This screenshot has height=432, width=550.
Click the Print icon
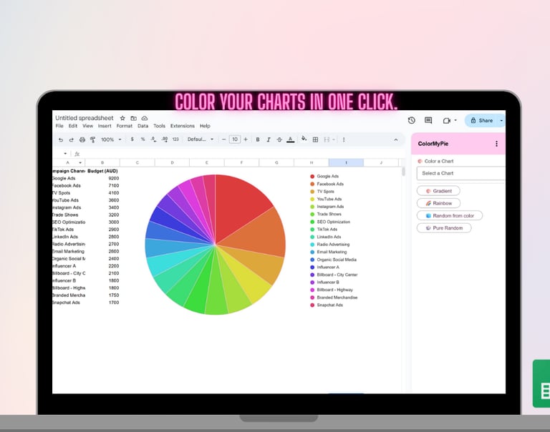[x=82, y=139]
